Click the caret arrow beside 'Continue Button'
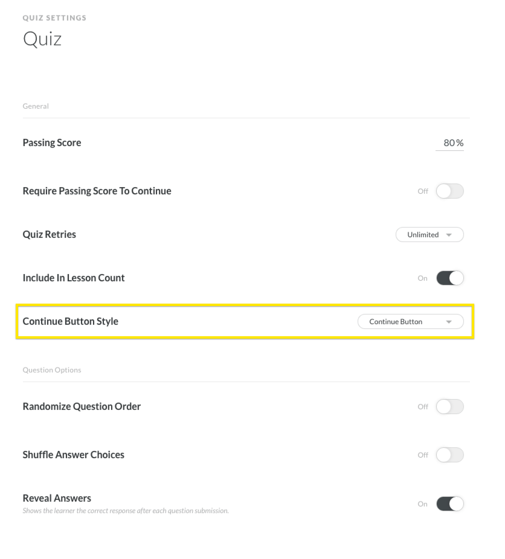The width and height of the screenshot is (505, 559). click(x=449, y=322)
